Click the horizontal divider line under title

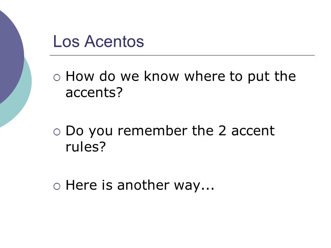click(182, 55)
